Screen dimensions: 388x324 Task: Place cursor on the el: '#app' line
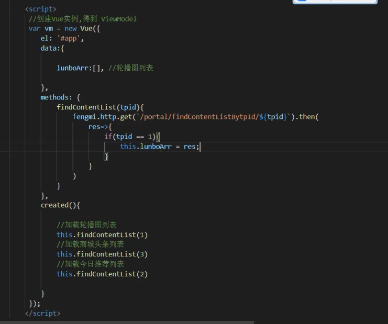coord(62,38)
